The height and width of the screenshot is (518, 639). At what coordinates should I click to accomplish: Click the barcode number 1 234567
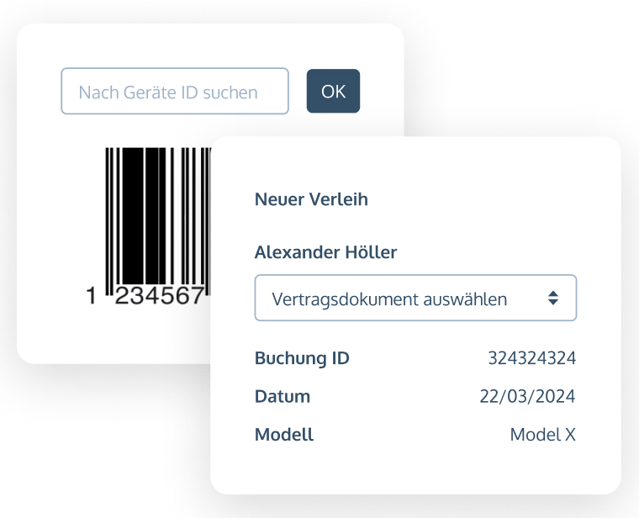[158, 295]
